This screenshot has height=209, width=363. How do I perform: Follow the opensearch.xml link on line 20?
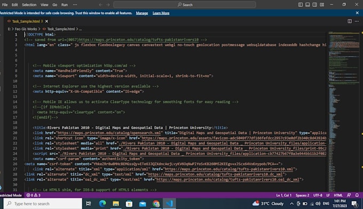point(109,133)
